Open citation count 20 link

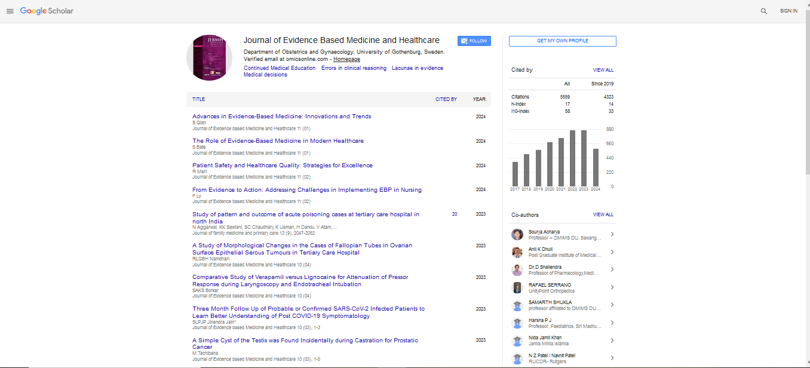click(455, 214)
